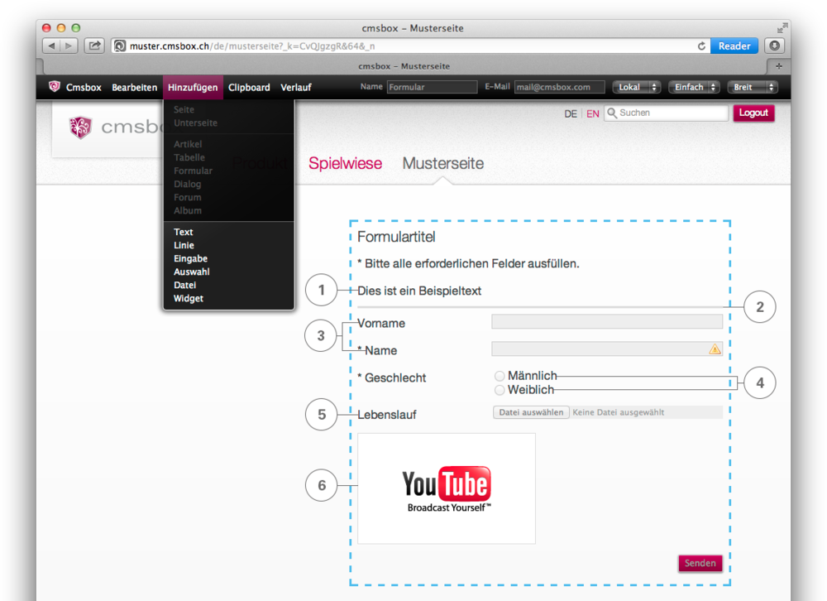Viewport: 827px width, 601px height.
Task: Select the Männlich radio button
Action: 500,377
